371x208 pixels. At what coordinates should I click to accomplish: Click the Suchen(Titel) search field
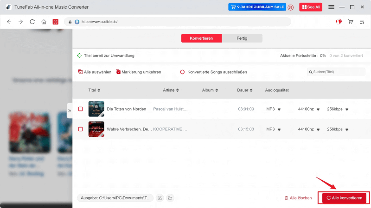[x=336, y=72]
